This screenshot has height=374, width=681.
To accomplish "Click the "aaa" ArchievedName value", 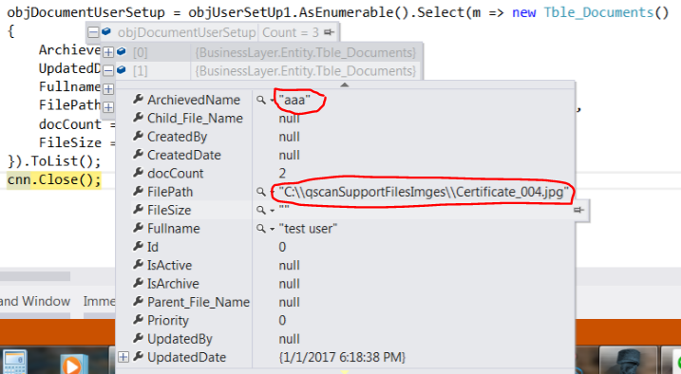I will pos(294,101).
